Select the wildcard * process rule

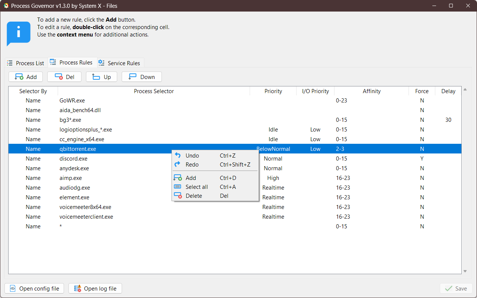coord(235,226)
